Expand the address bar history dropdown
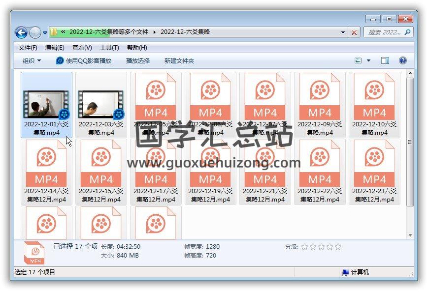428x291 pixels. 343,32
